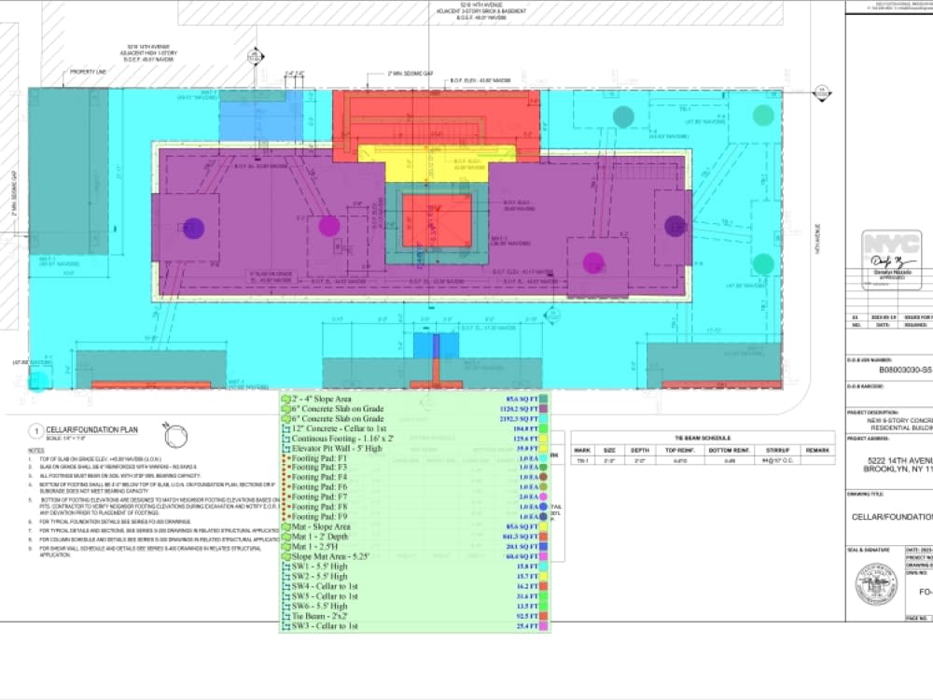This screenshot has height=700, width=933.
Task: Click the linear icon beside "SW6 - 5.5' High"
Action: point(285,606)
